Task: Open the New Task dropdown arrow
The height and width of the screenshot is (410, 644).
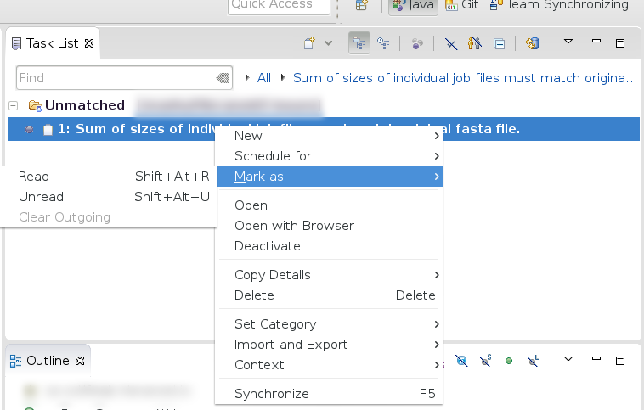Action: coord(329,43)
